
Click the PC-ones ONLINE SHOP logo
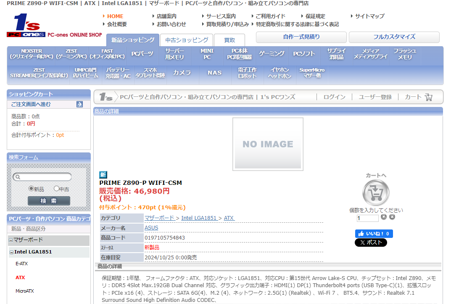(x=54, y=26)
